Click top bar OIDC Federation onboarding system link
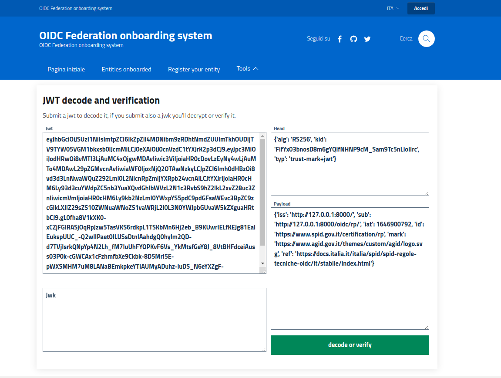The height and width of the screenshot is (378, 501). 76,8
